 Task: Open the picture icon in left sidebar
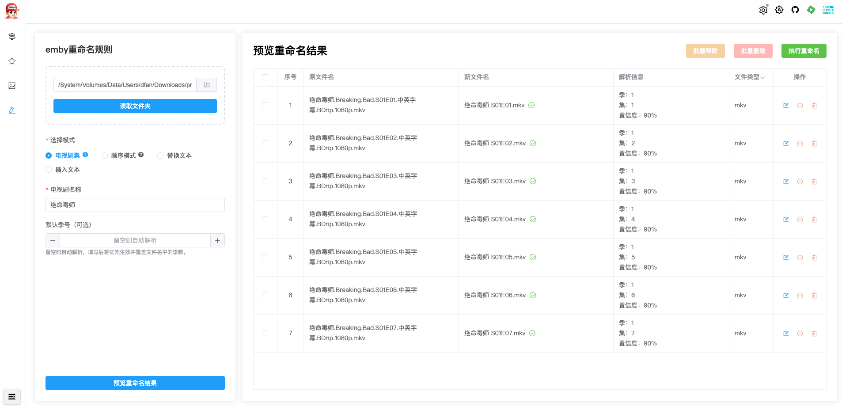12,86
